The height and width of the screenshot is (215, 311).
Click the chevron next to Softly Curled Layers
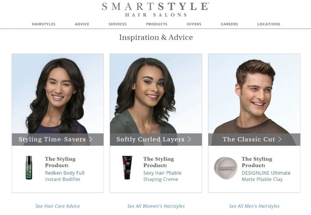[189, 139]
